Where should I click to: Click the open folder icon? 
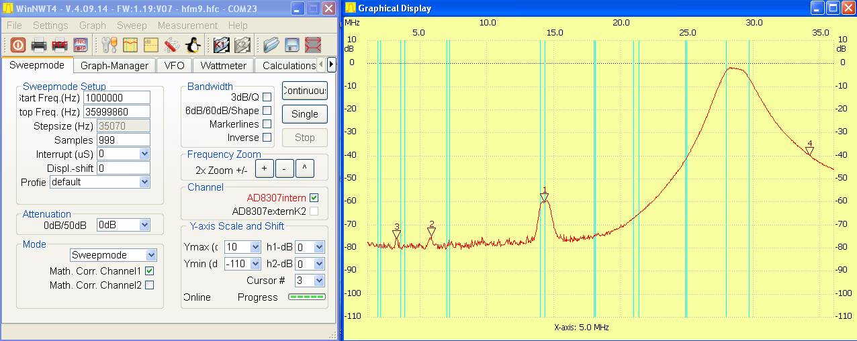point(271,46)
